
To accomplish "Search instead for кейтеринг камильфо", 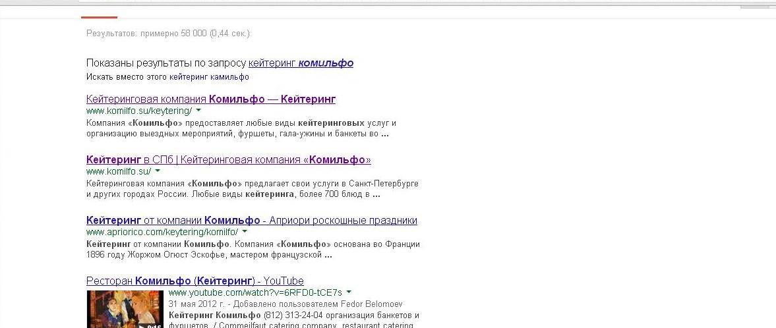I will [209, 76].
